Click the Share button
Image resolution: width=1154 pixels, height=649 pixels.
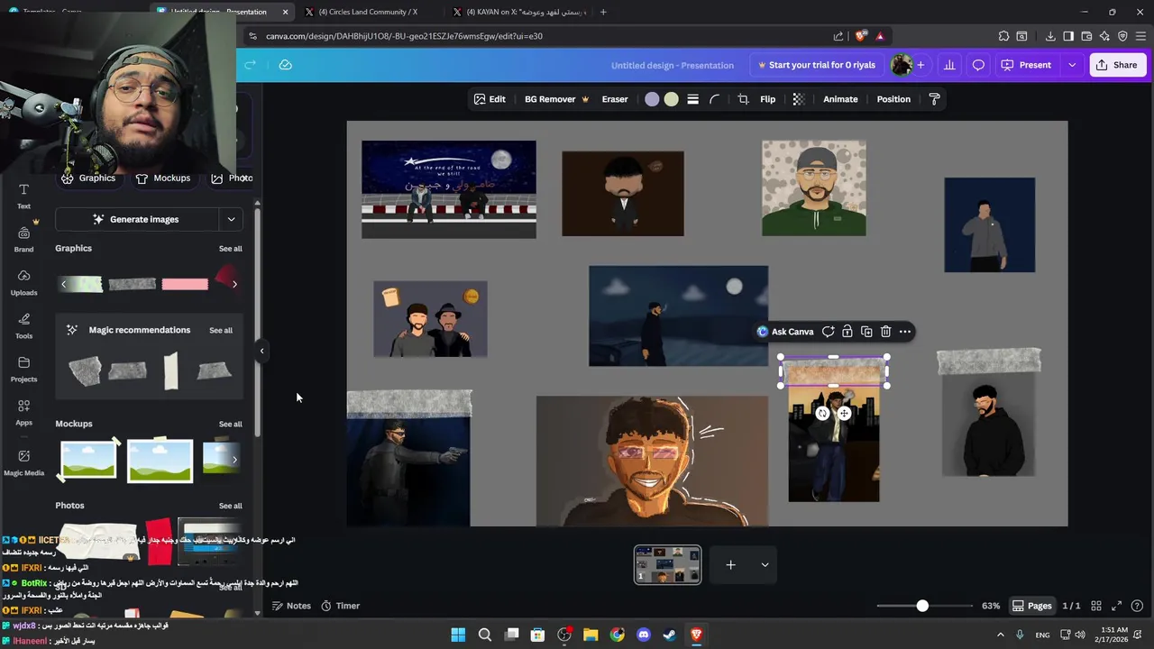tap(1116, 65)
